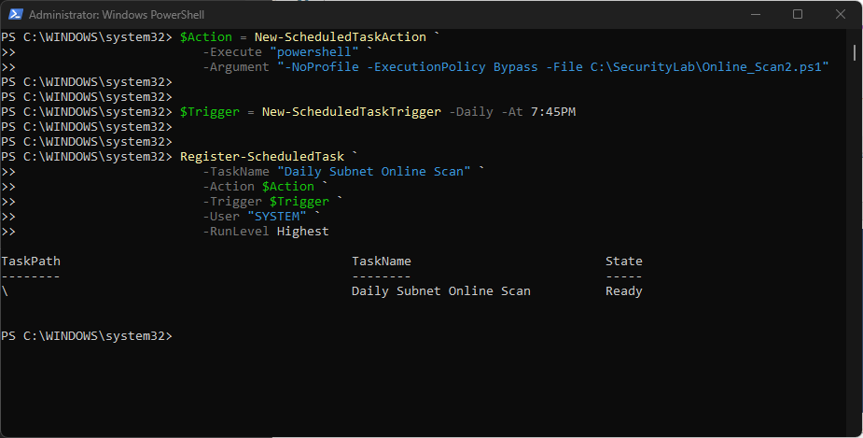Image resolution: width=863 pixels, height=438 pixels.
Task: Click the 'Administrator: Windows PowerShell' title text
Action: [x=117, y=15]
